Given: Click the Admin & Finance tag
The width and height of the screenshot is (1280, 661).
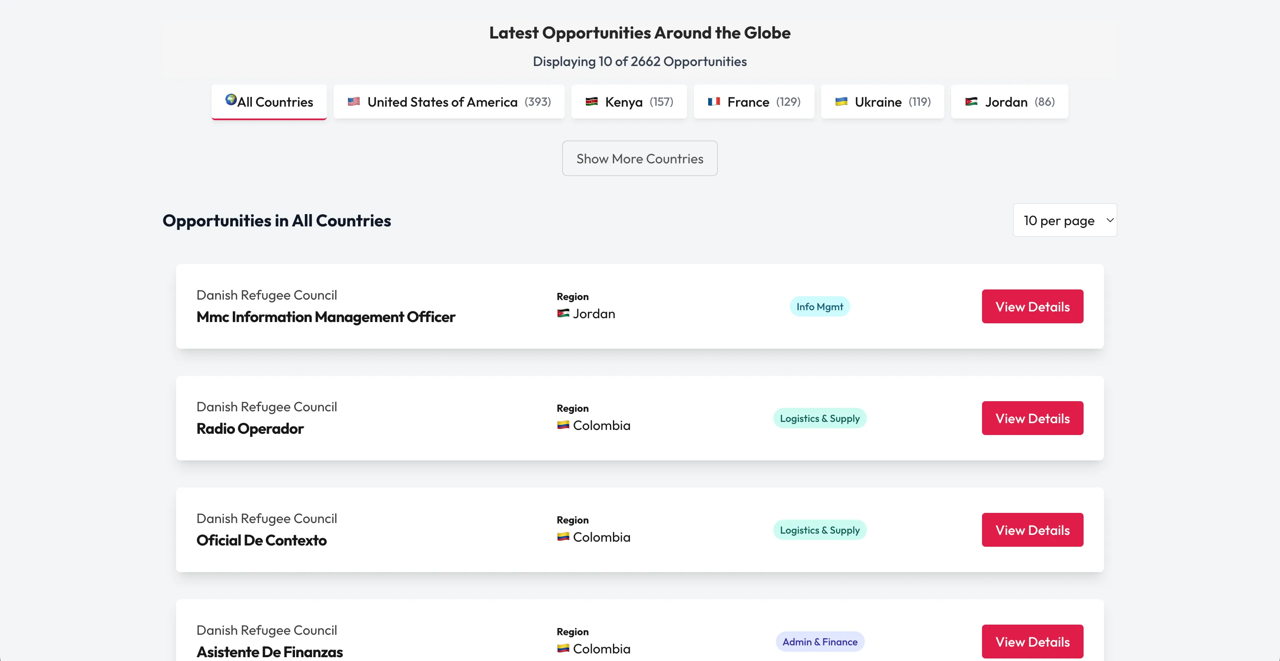Looking at the screenshot, I should [819, 642].
